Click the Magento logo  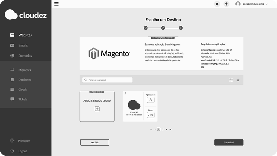coord(109,53)
